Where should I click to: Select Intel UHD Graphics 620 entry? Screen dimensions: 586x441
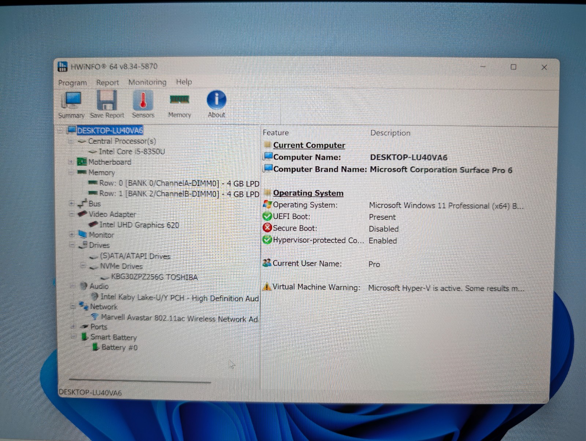pyautogui.click(x=139, y=225)
